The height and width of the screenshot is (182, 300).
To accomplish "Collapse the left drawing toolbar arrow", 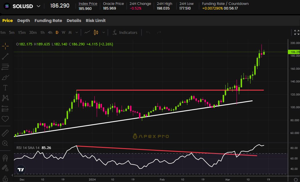I will (12, 175).
